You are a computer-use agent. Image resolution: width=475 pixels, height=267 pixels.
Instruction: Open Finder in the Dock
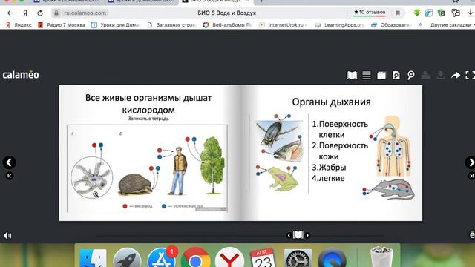93,259
